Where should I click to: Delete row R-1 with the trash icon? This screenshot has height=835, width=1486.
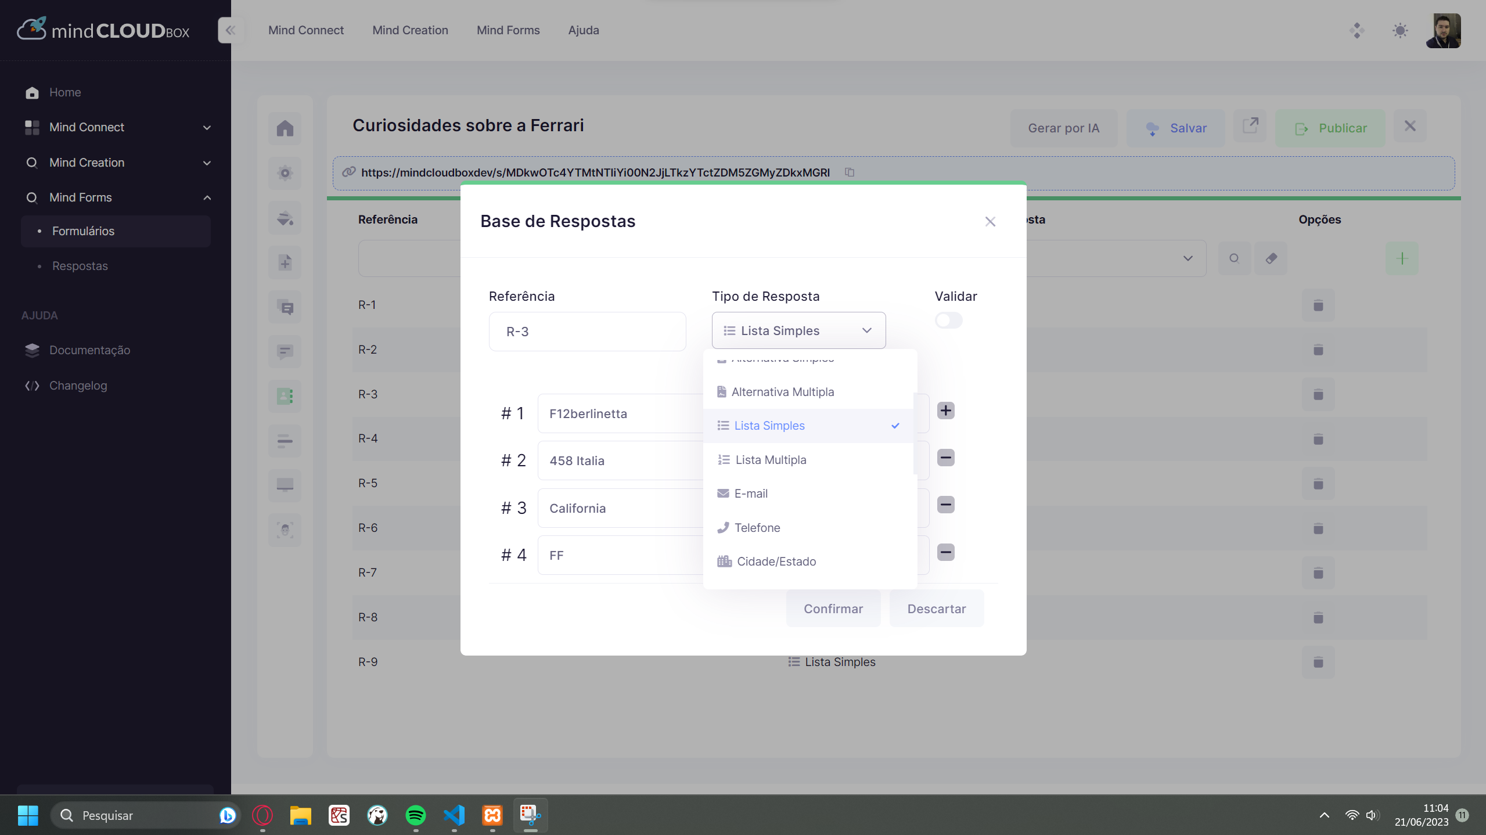pos(1318,305)
